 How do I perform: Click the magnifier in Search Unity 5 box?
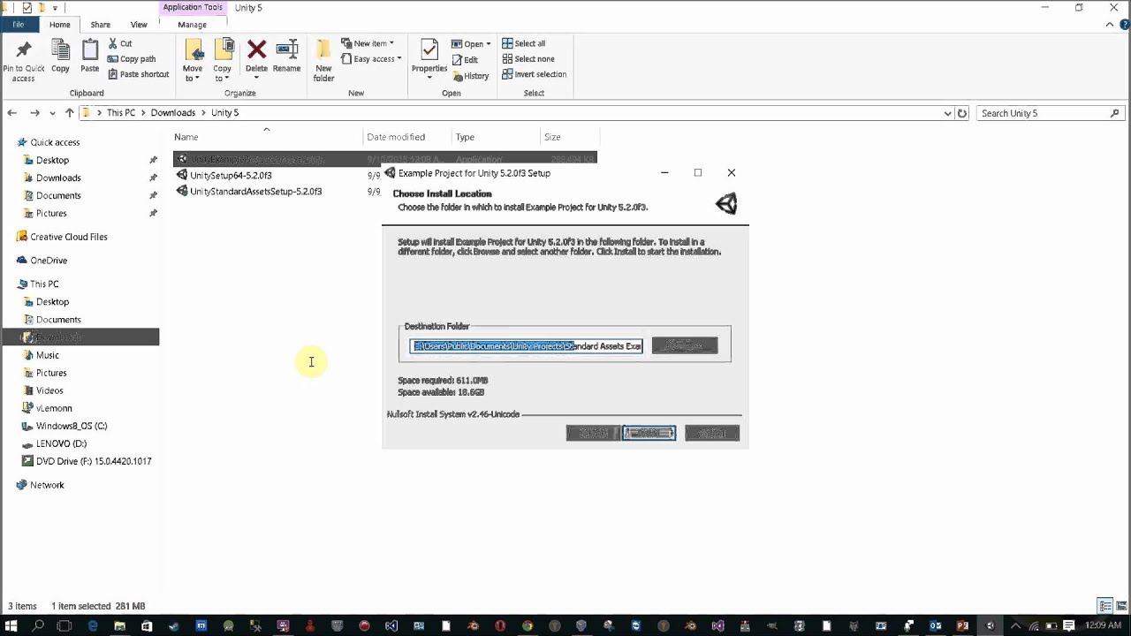click(x=1114, y=113)
